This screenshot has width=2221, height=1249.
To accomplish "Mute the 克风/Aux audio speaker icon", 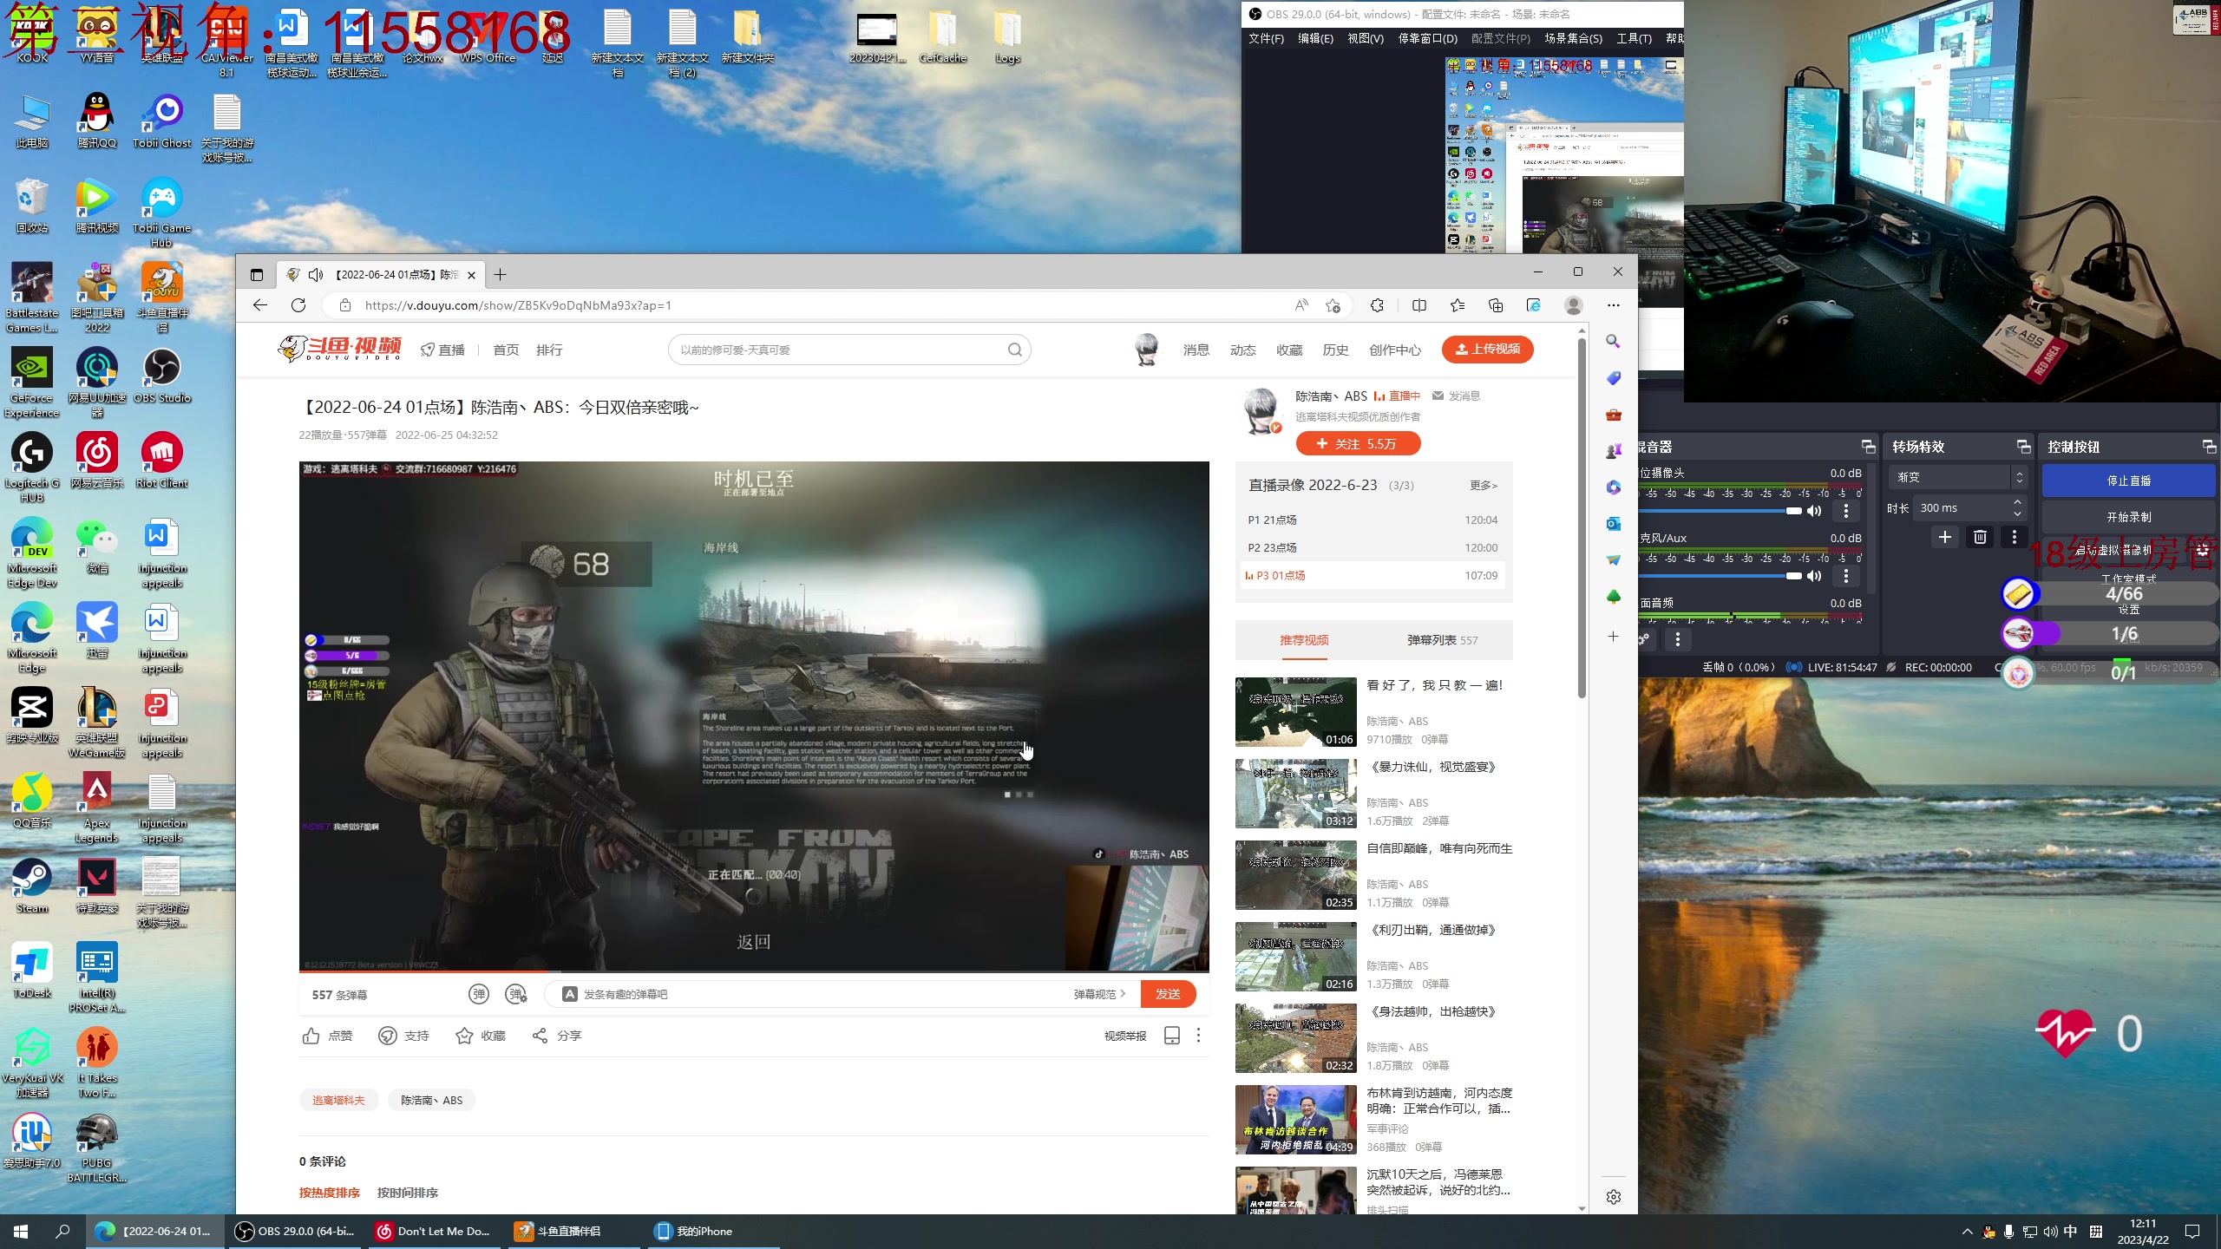I will pyautogui.click(x=1814, y=576).
